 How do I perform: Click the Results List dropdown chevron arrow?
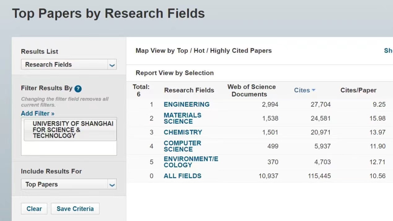point(112,65)
